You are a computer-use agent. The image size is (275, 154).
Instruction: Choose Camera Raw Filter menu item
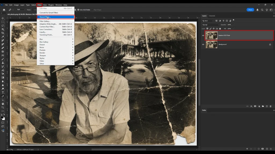coord(56,27)
